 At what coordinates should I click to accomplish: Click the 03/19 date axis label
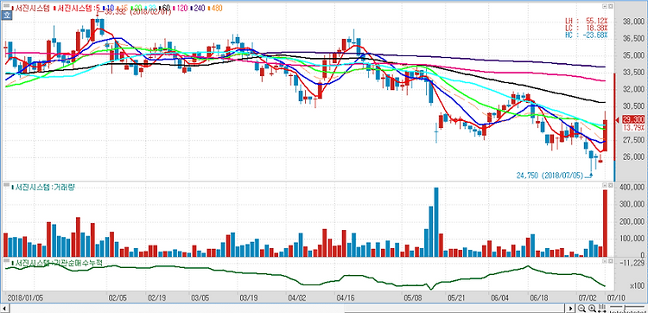(249, 297)
